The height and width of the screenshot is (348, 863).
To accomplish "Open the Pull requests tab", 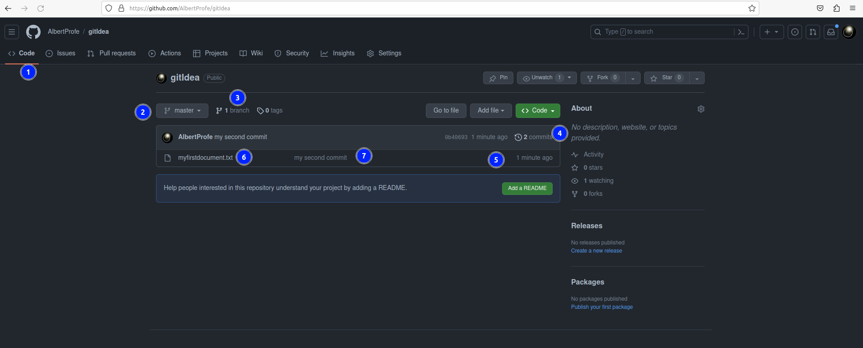I will tap(111, 53).
